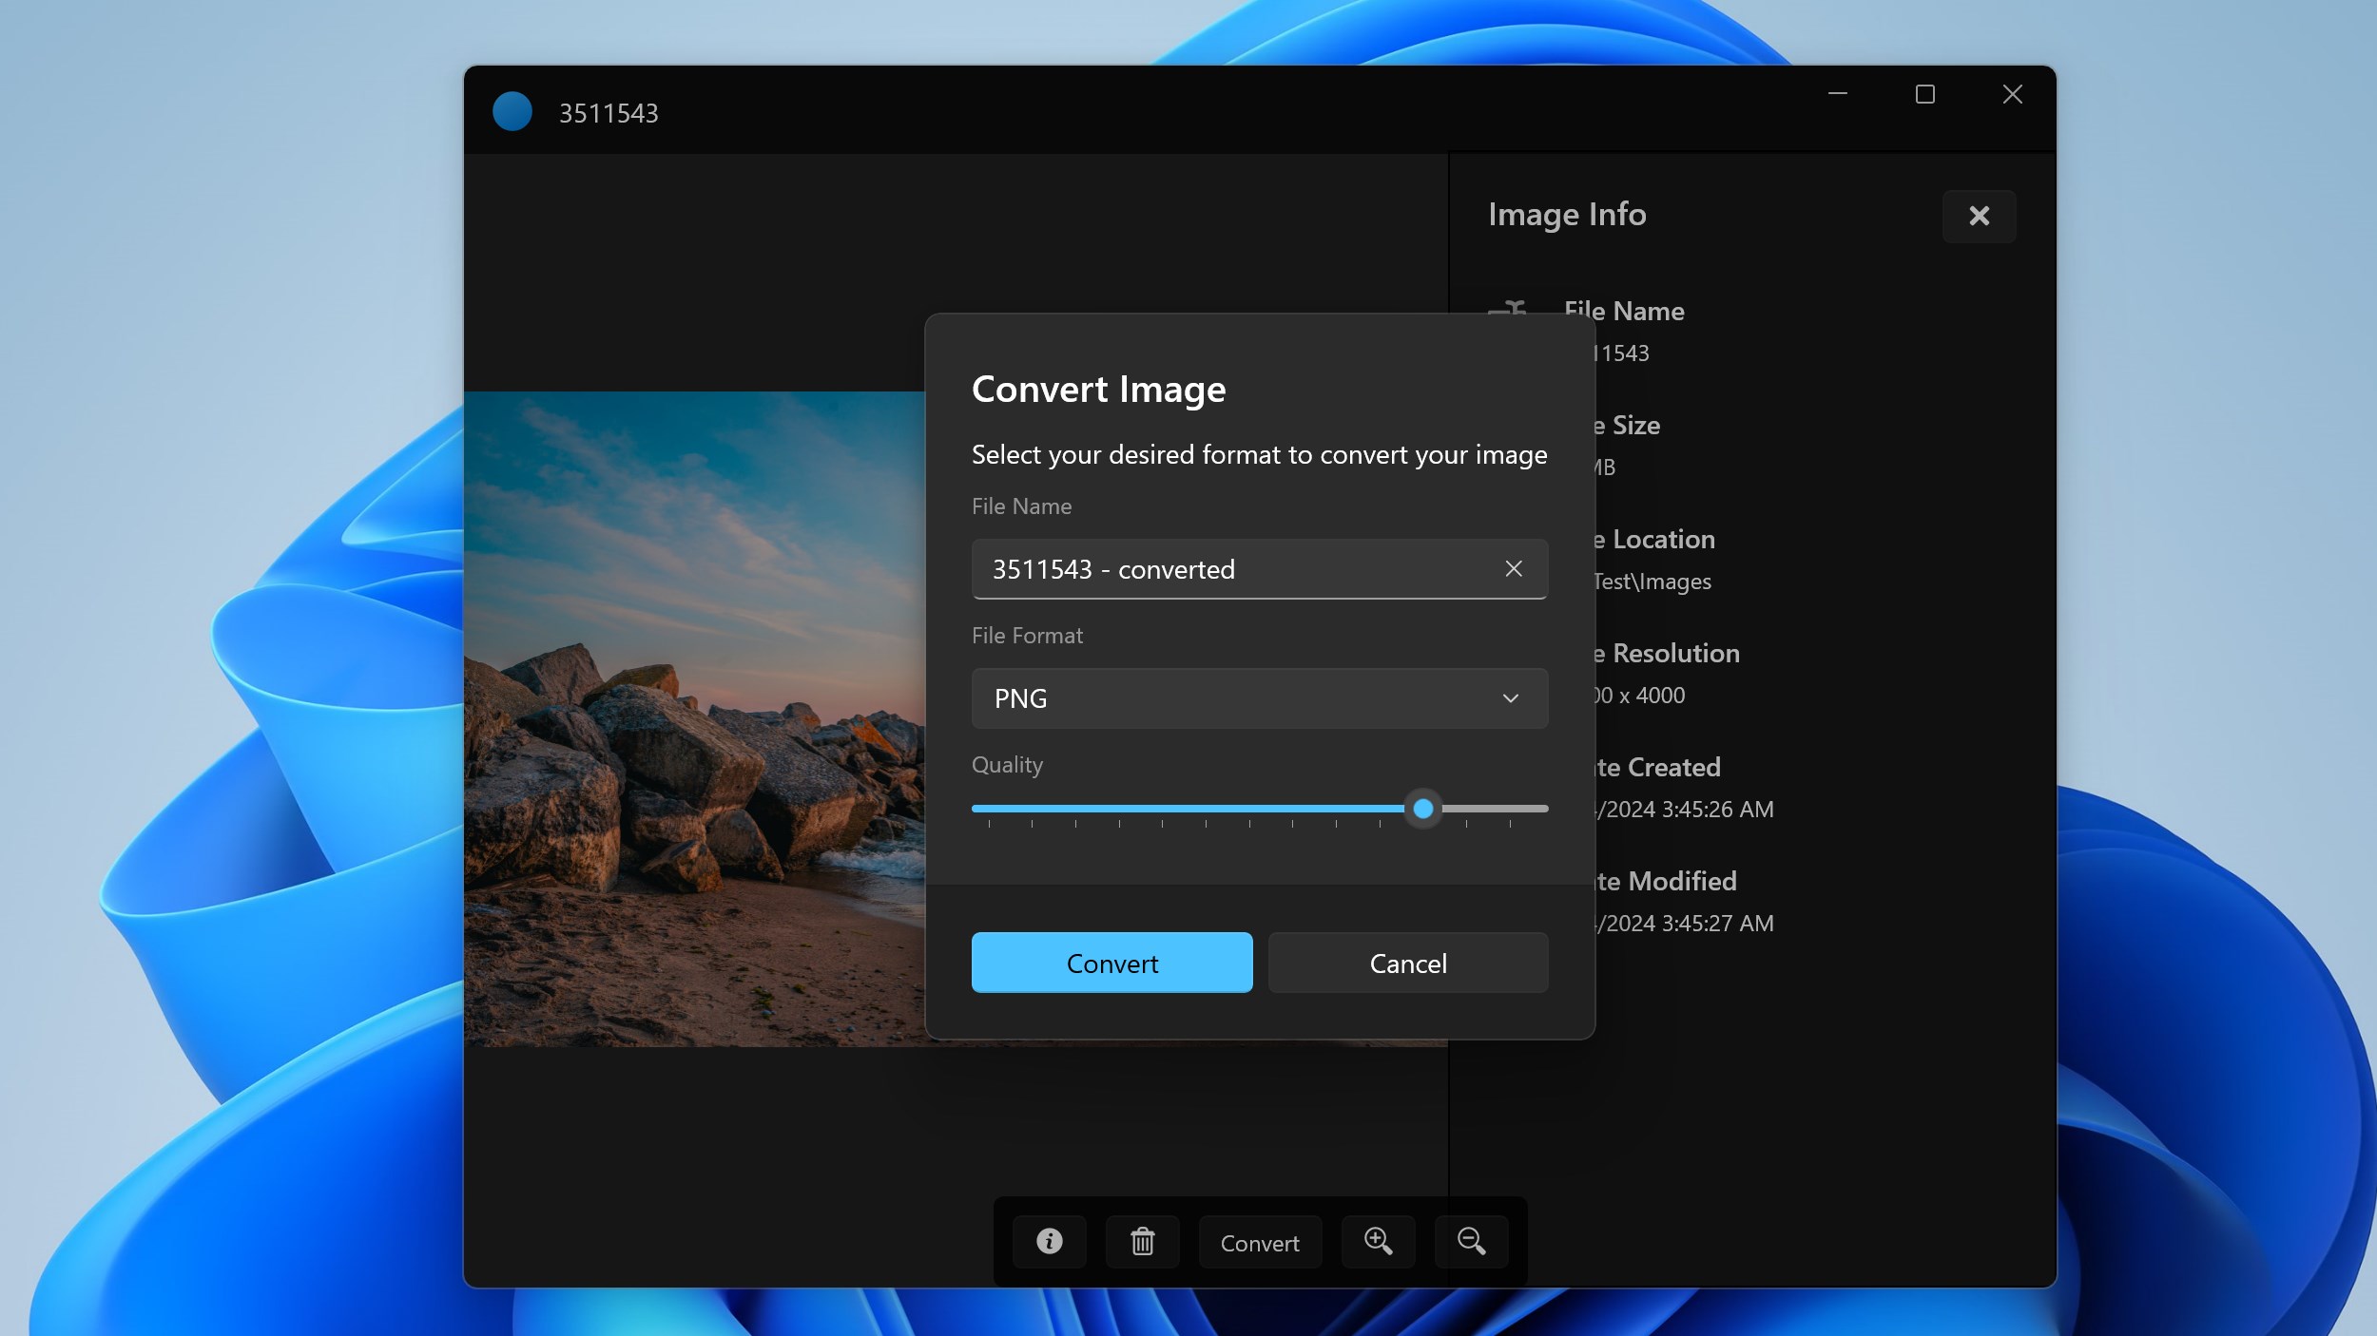Click the blue Convert button in dialog
2377x1336 pixels.
point(1111,963)
